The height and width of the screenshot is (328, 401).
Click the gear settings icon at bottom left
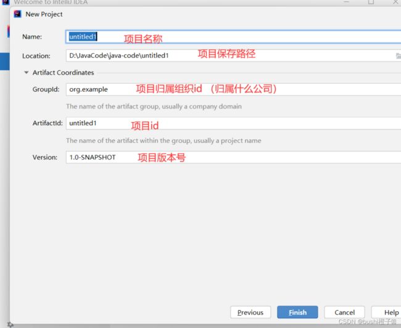10,325
